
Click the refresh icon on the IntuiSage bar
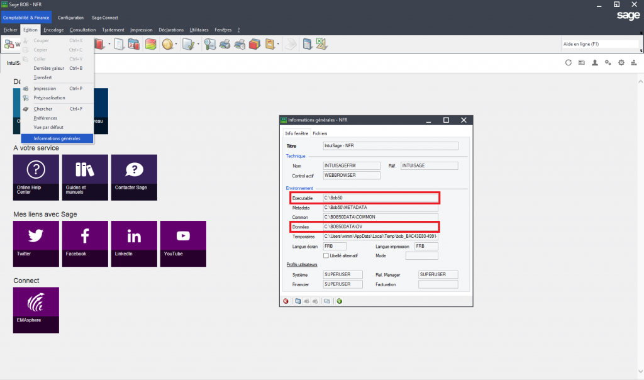(569, 62)
